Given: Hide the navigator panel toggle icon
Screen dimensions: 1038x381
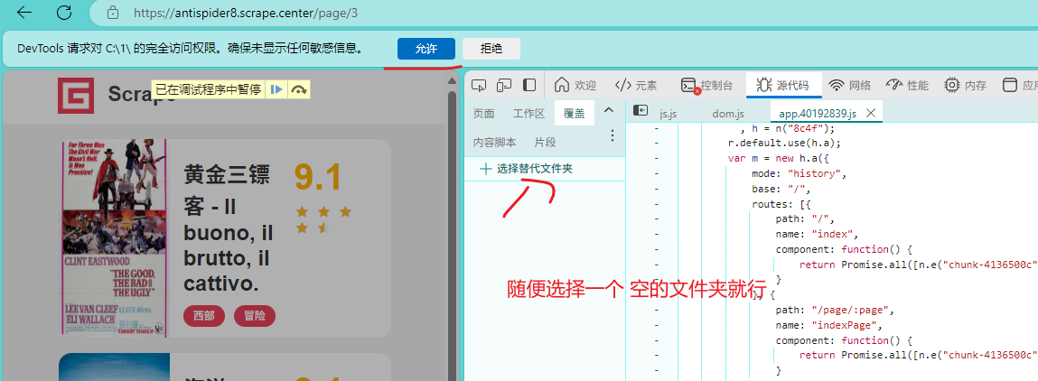Looking at the screenshot, I should (x=641, y=111).
